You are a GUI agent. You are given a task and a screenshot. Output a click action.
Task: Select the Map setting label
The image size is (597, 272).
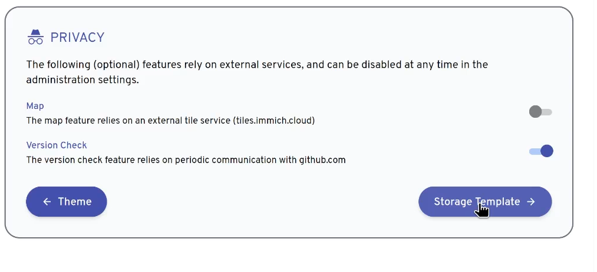pos(35,106)
